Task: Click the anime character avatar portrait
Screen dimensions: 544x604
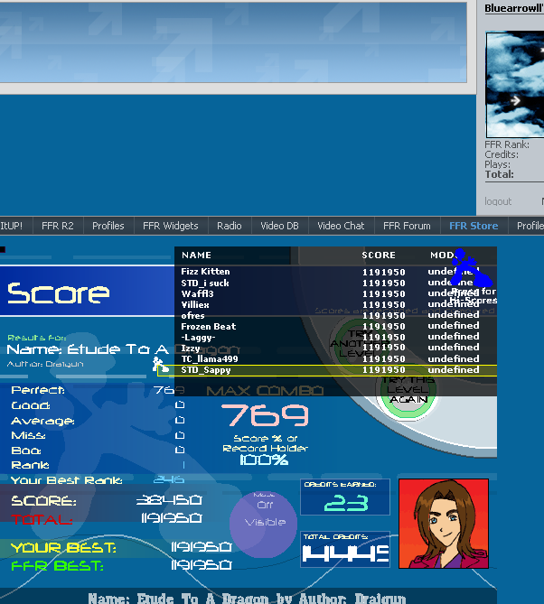Action: 443,524
